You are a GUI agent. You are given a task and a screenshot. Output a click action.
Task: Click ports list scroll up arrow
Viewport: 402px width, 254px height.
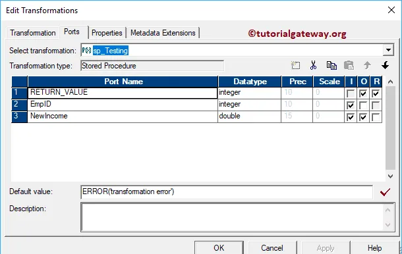pos(390,82)
